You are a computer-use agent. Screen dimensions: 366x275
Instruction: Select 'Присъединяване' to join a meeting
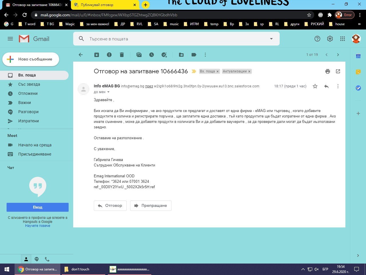[x=34, y=154]
